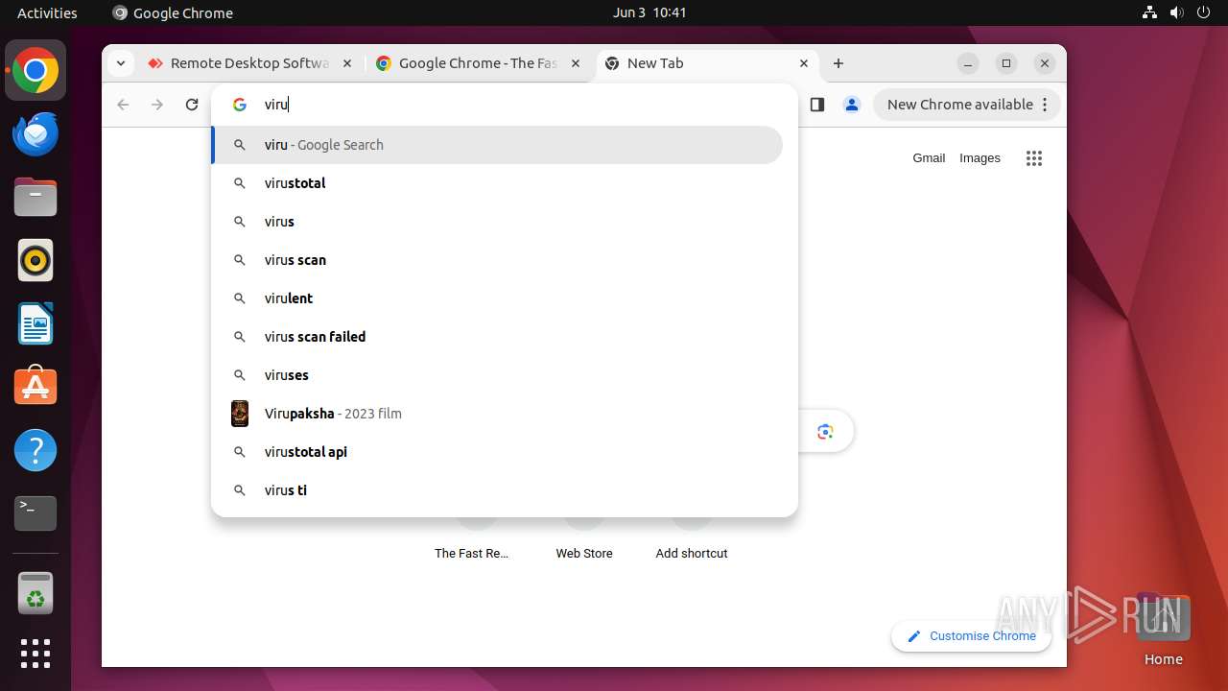Show Applications grid in the dock
The width and height of the screenshot is (1228, 691).
(35, 654)
